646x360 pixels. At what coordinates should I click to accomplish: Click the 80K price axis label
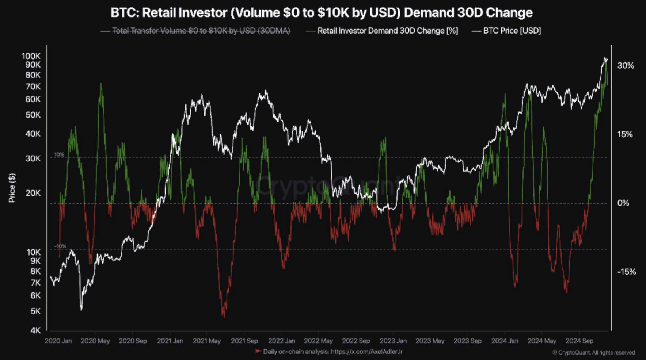point(33,75)
